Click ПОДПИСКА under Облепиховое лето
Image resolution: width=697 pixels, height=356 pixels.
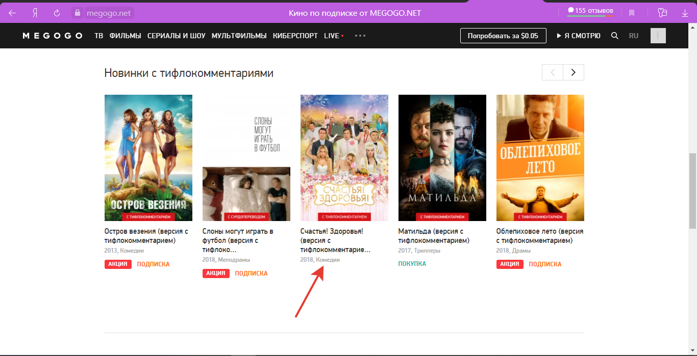tap(545, 264)
